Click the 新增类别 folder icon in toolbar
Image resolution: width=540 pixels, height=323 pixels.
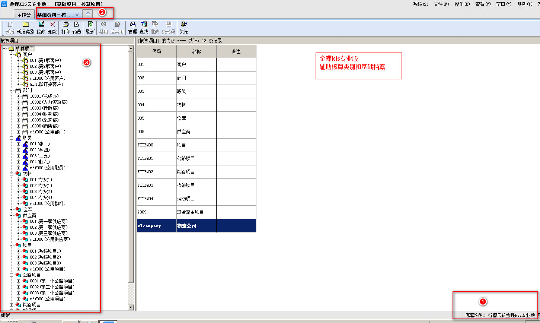tap(25, 25)
